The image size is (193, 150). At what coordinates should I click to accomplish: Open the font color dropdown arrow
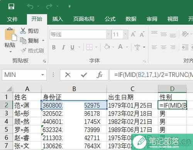pos(127,47)
